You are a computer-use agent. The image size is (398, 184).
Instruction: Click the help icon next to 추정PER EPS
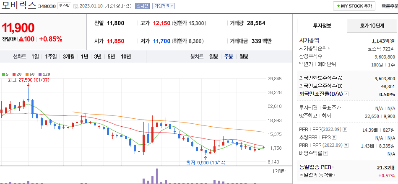coord(334,138)
